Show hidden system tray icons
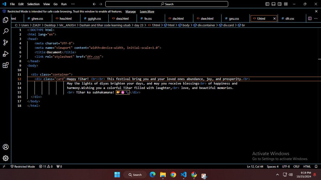321x180 pixels. click(x=277, y=175)
